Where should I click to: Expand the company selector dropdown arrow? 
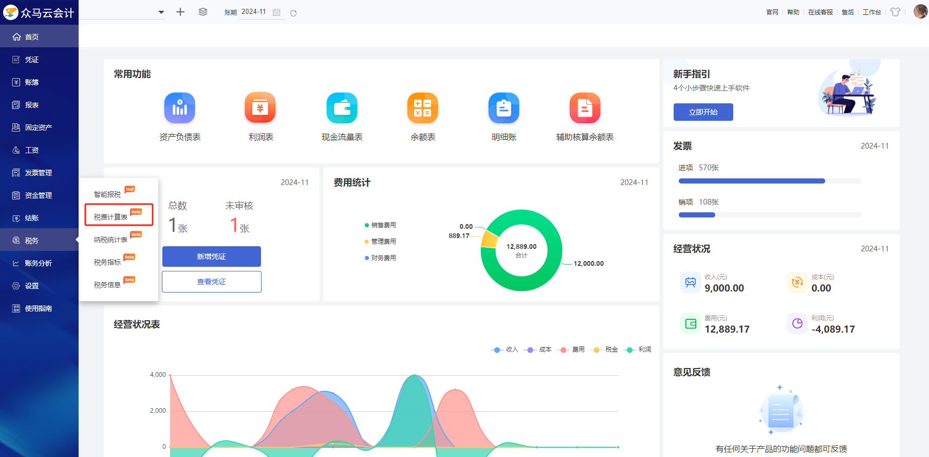[161, 12]
